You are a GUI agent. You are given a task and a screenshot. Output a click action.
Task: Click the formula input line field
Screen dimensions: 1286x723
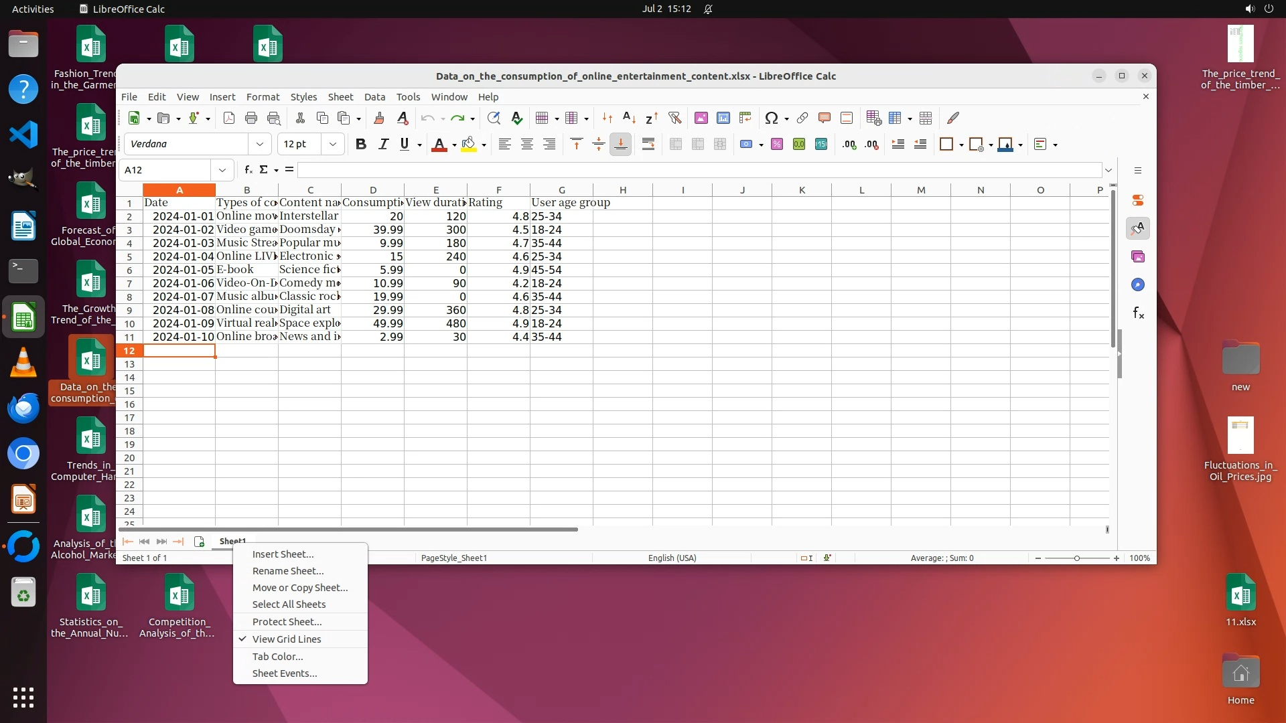697,170
